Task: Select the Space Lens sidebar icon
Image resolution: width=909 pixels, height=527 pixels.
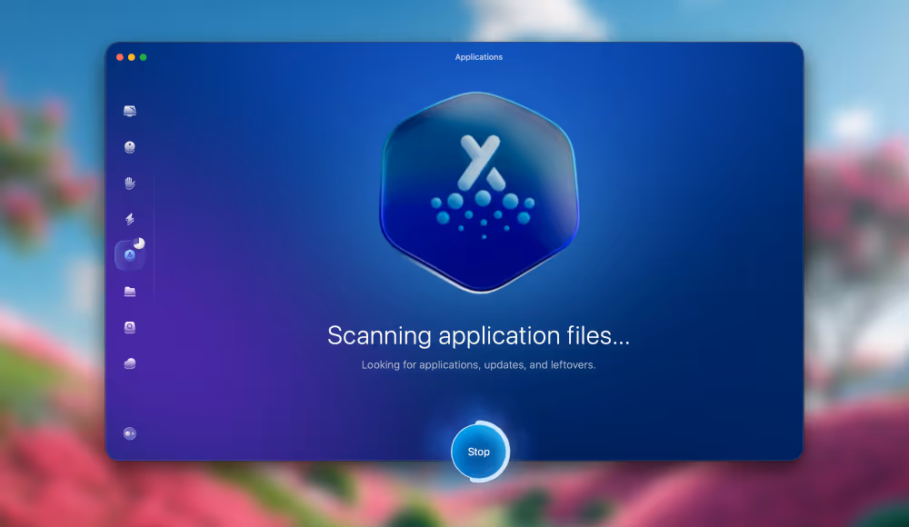Action: pyautogui.click(x=129, y=326)
